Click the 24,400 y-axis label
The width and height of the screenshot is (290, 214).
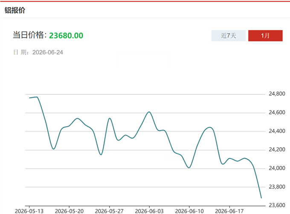[277, 131]
